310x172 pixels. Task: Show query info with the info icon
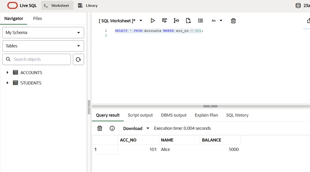click(112, 128)
